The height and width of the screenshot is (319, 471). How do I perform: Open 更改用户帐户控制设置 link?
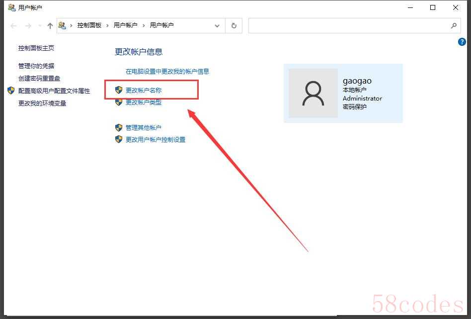156,140
